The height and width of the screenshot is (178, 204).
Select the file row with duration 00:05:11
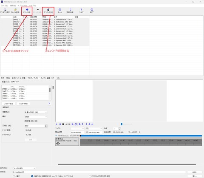pos(45,20)
